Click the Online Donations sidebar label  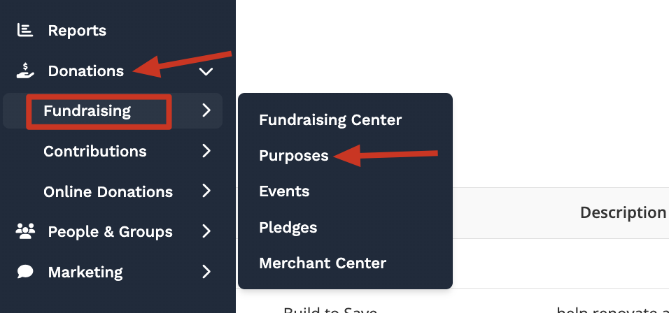108,191
